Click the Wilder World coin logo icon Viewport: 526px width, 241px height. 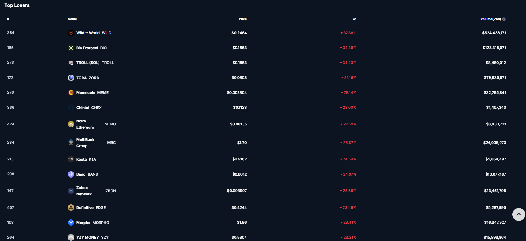coord(71,33)
